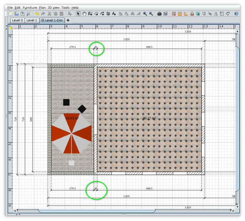245x221 pixels.
Task: Open the Help menu
Action: pyautogui.click(x=75, y=7)
